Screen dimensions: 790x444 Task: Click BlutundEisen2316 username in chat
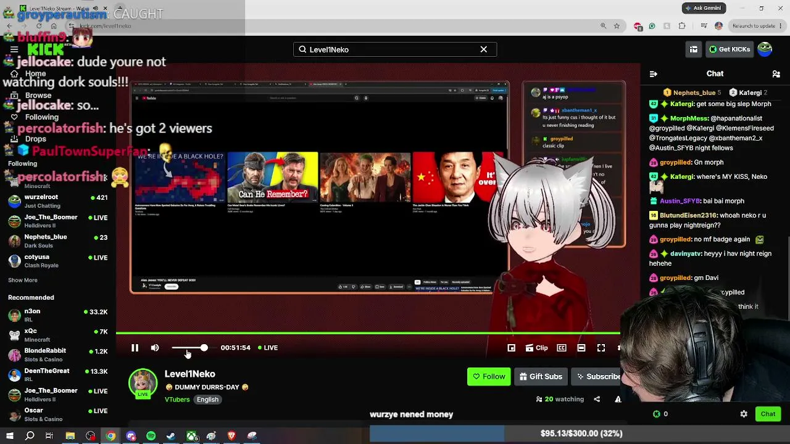tap(688, 215)
